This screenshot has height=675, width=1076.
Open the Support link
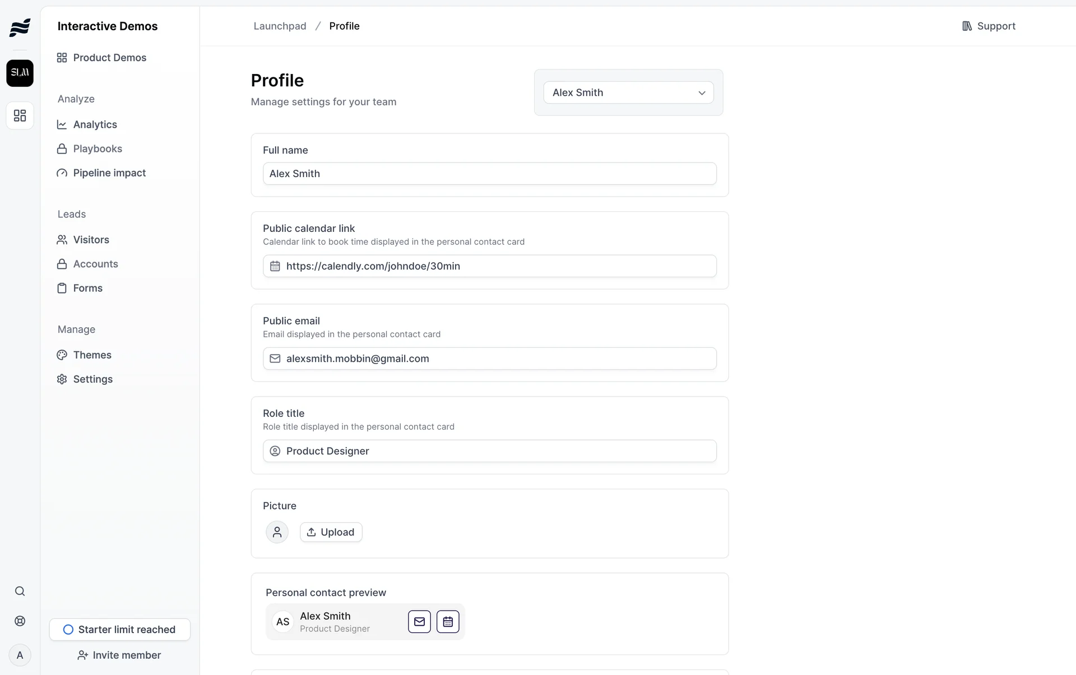989,26
